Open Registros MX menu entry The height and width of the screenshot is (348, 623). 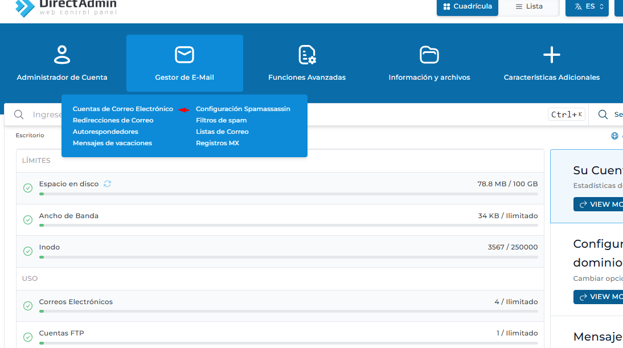pyautogui.click(x=218, y=143)
